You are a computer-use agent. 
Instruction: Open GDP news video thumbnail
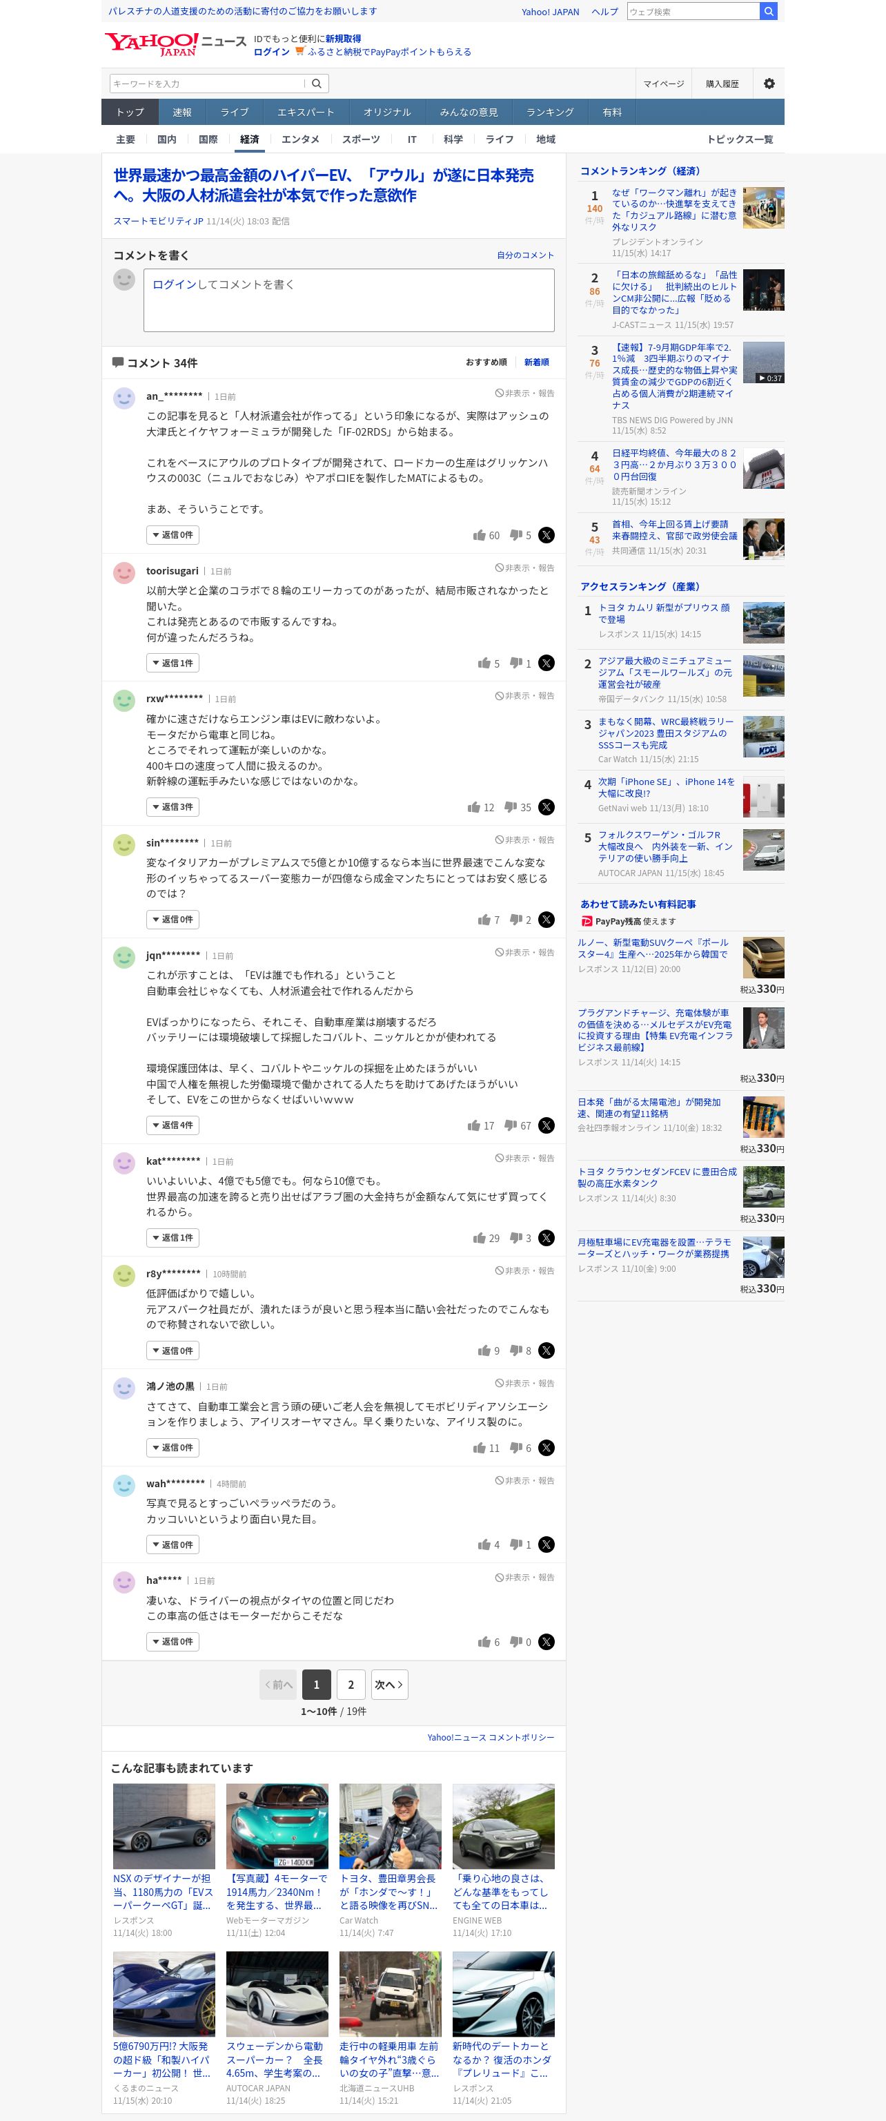pos(763,362)
